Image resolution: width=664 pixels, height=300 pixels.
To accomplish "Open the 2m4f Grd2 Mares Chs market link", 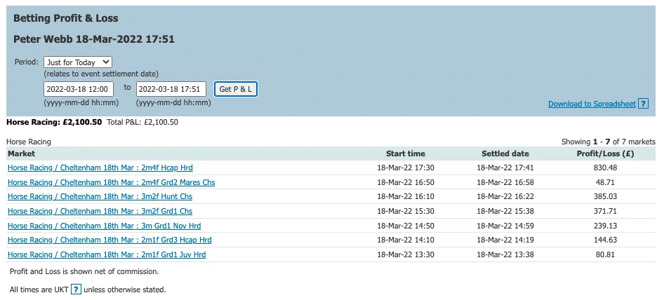I will click(112, 182).
